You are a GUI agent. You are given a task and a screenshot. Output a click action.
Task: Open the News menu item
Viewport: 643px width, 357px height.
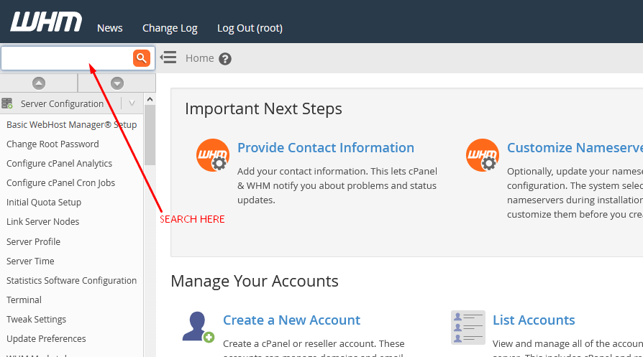coord(110,28)
